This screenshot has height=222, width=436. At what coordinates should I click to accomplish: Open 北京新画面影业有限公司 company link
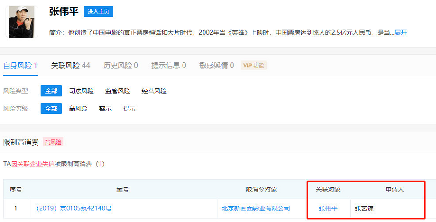(x=256, y=208)
